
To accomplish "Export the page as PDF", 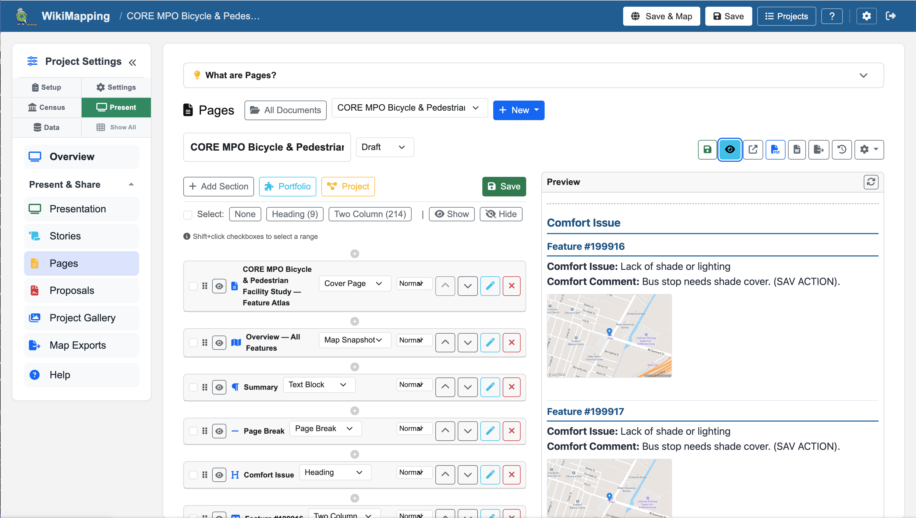I will pos(775,149).
